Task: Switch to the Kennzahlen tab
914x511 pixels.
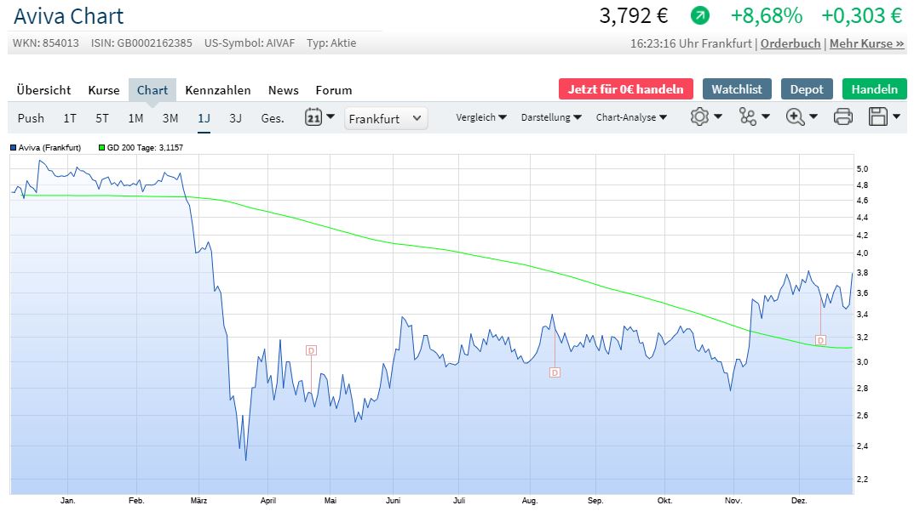Action: [218, 90]
